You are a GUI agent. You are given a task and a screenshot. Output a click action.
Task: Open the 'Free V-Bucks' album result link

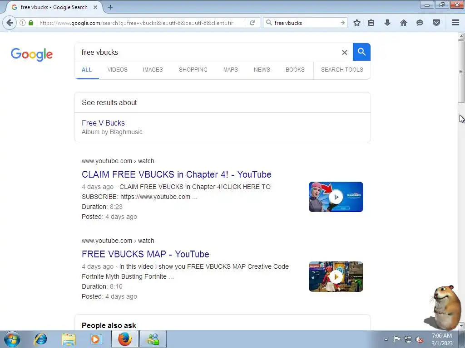tap(103, 123)
